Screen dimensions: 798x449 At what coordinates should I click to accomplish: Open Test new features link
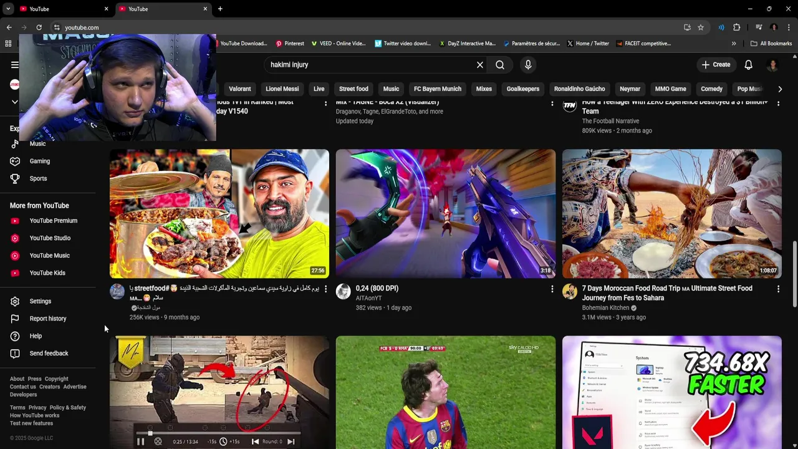[x=31, y=423]
